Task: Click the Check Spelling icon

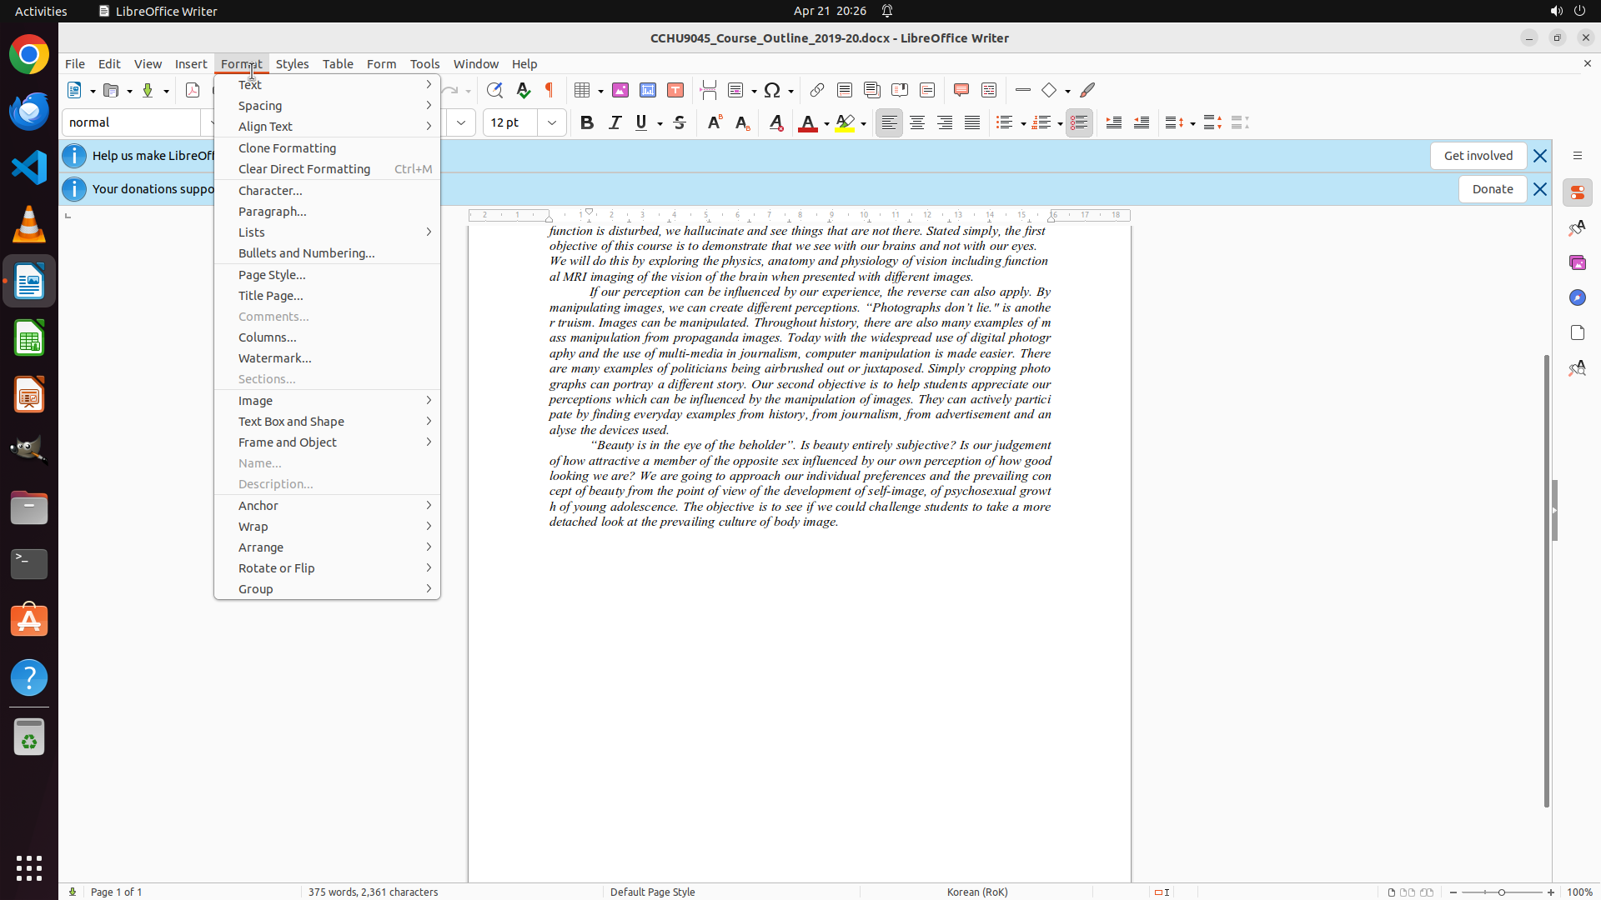Action: tap(523, 90)
